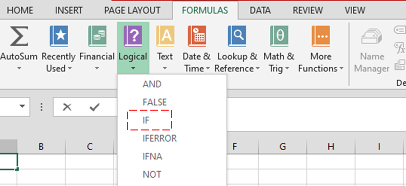The width and height of the screenshot is (406, 186).
Task: Open Lookup & Reference functions icon
Action: click(x=237, y=36)
